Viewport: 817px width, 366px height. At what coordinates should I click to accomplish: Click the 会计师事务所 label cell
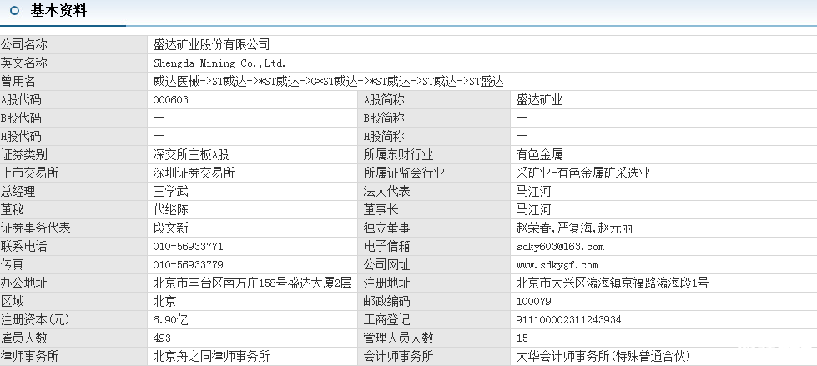tap(434, 357)
